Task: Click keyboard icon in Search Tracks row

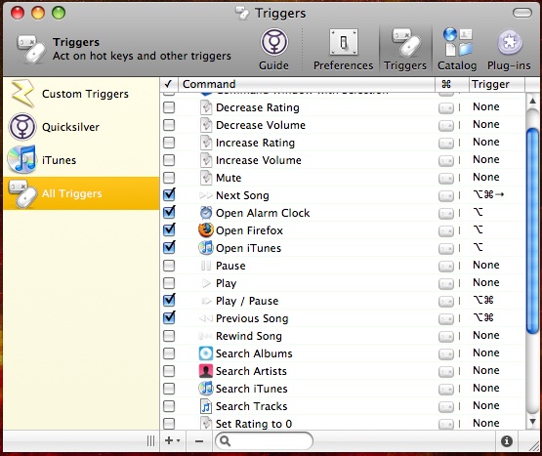Action: pos(446,407)
